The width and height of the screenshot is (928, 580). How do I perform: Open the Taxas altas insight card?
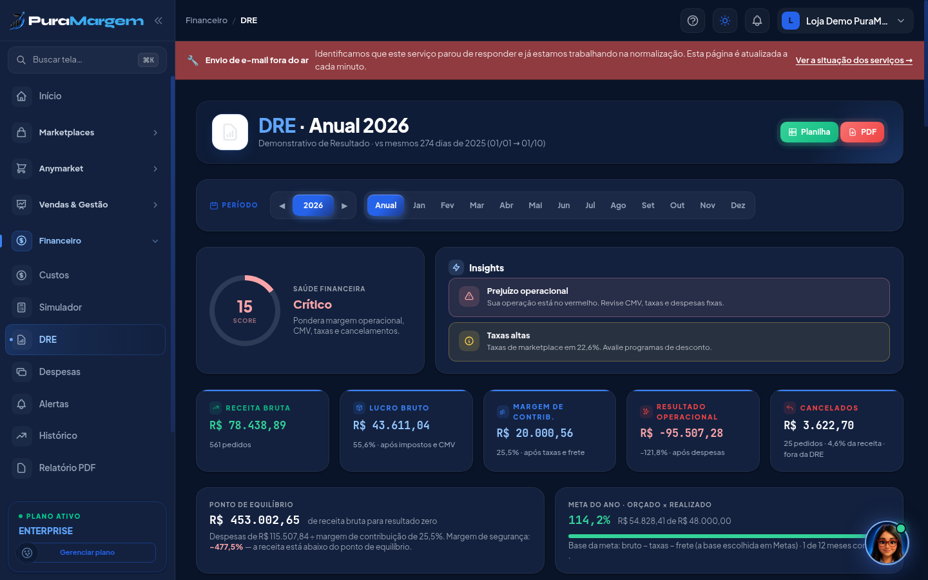[669, 342]
